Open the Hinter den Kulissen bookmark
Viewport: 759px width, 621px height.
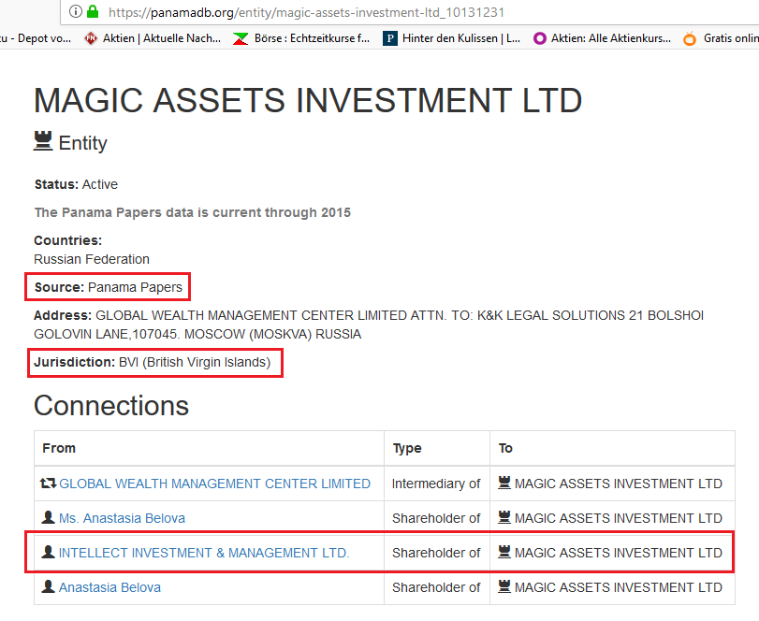tap(452, 38)
